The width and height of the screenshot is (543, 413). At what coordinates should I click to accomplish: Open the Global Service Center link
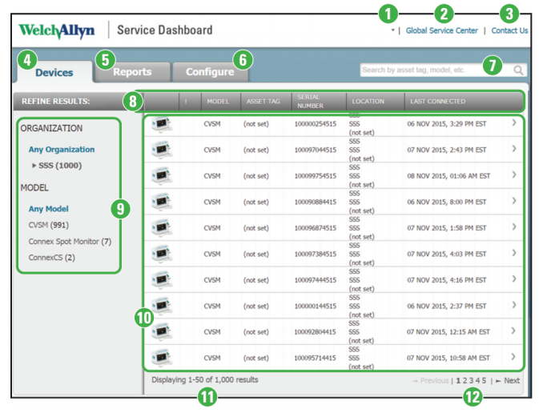point(441,30)
